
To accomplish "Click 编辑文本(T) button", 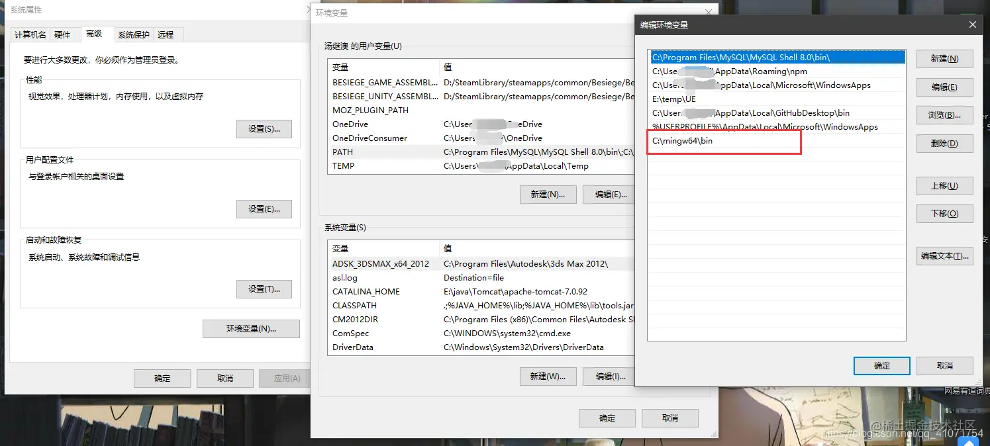I will click(944, 256).
